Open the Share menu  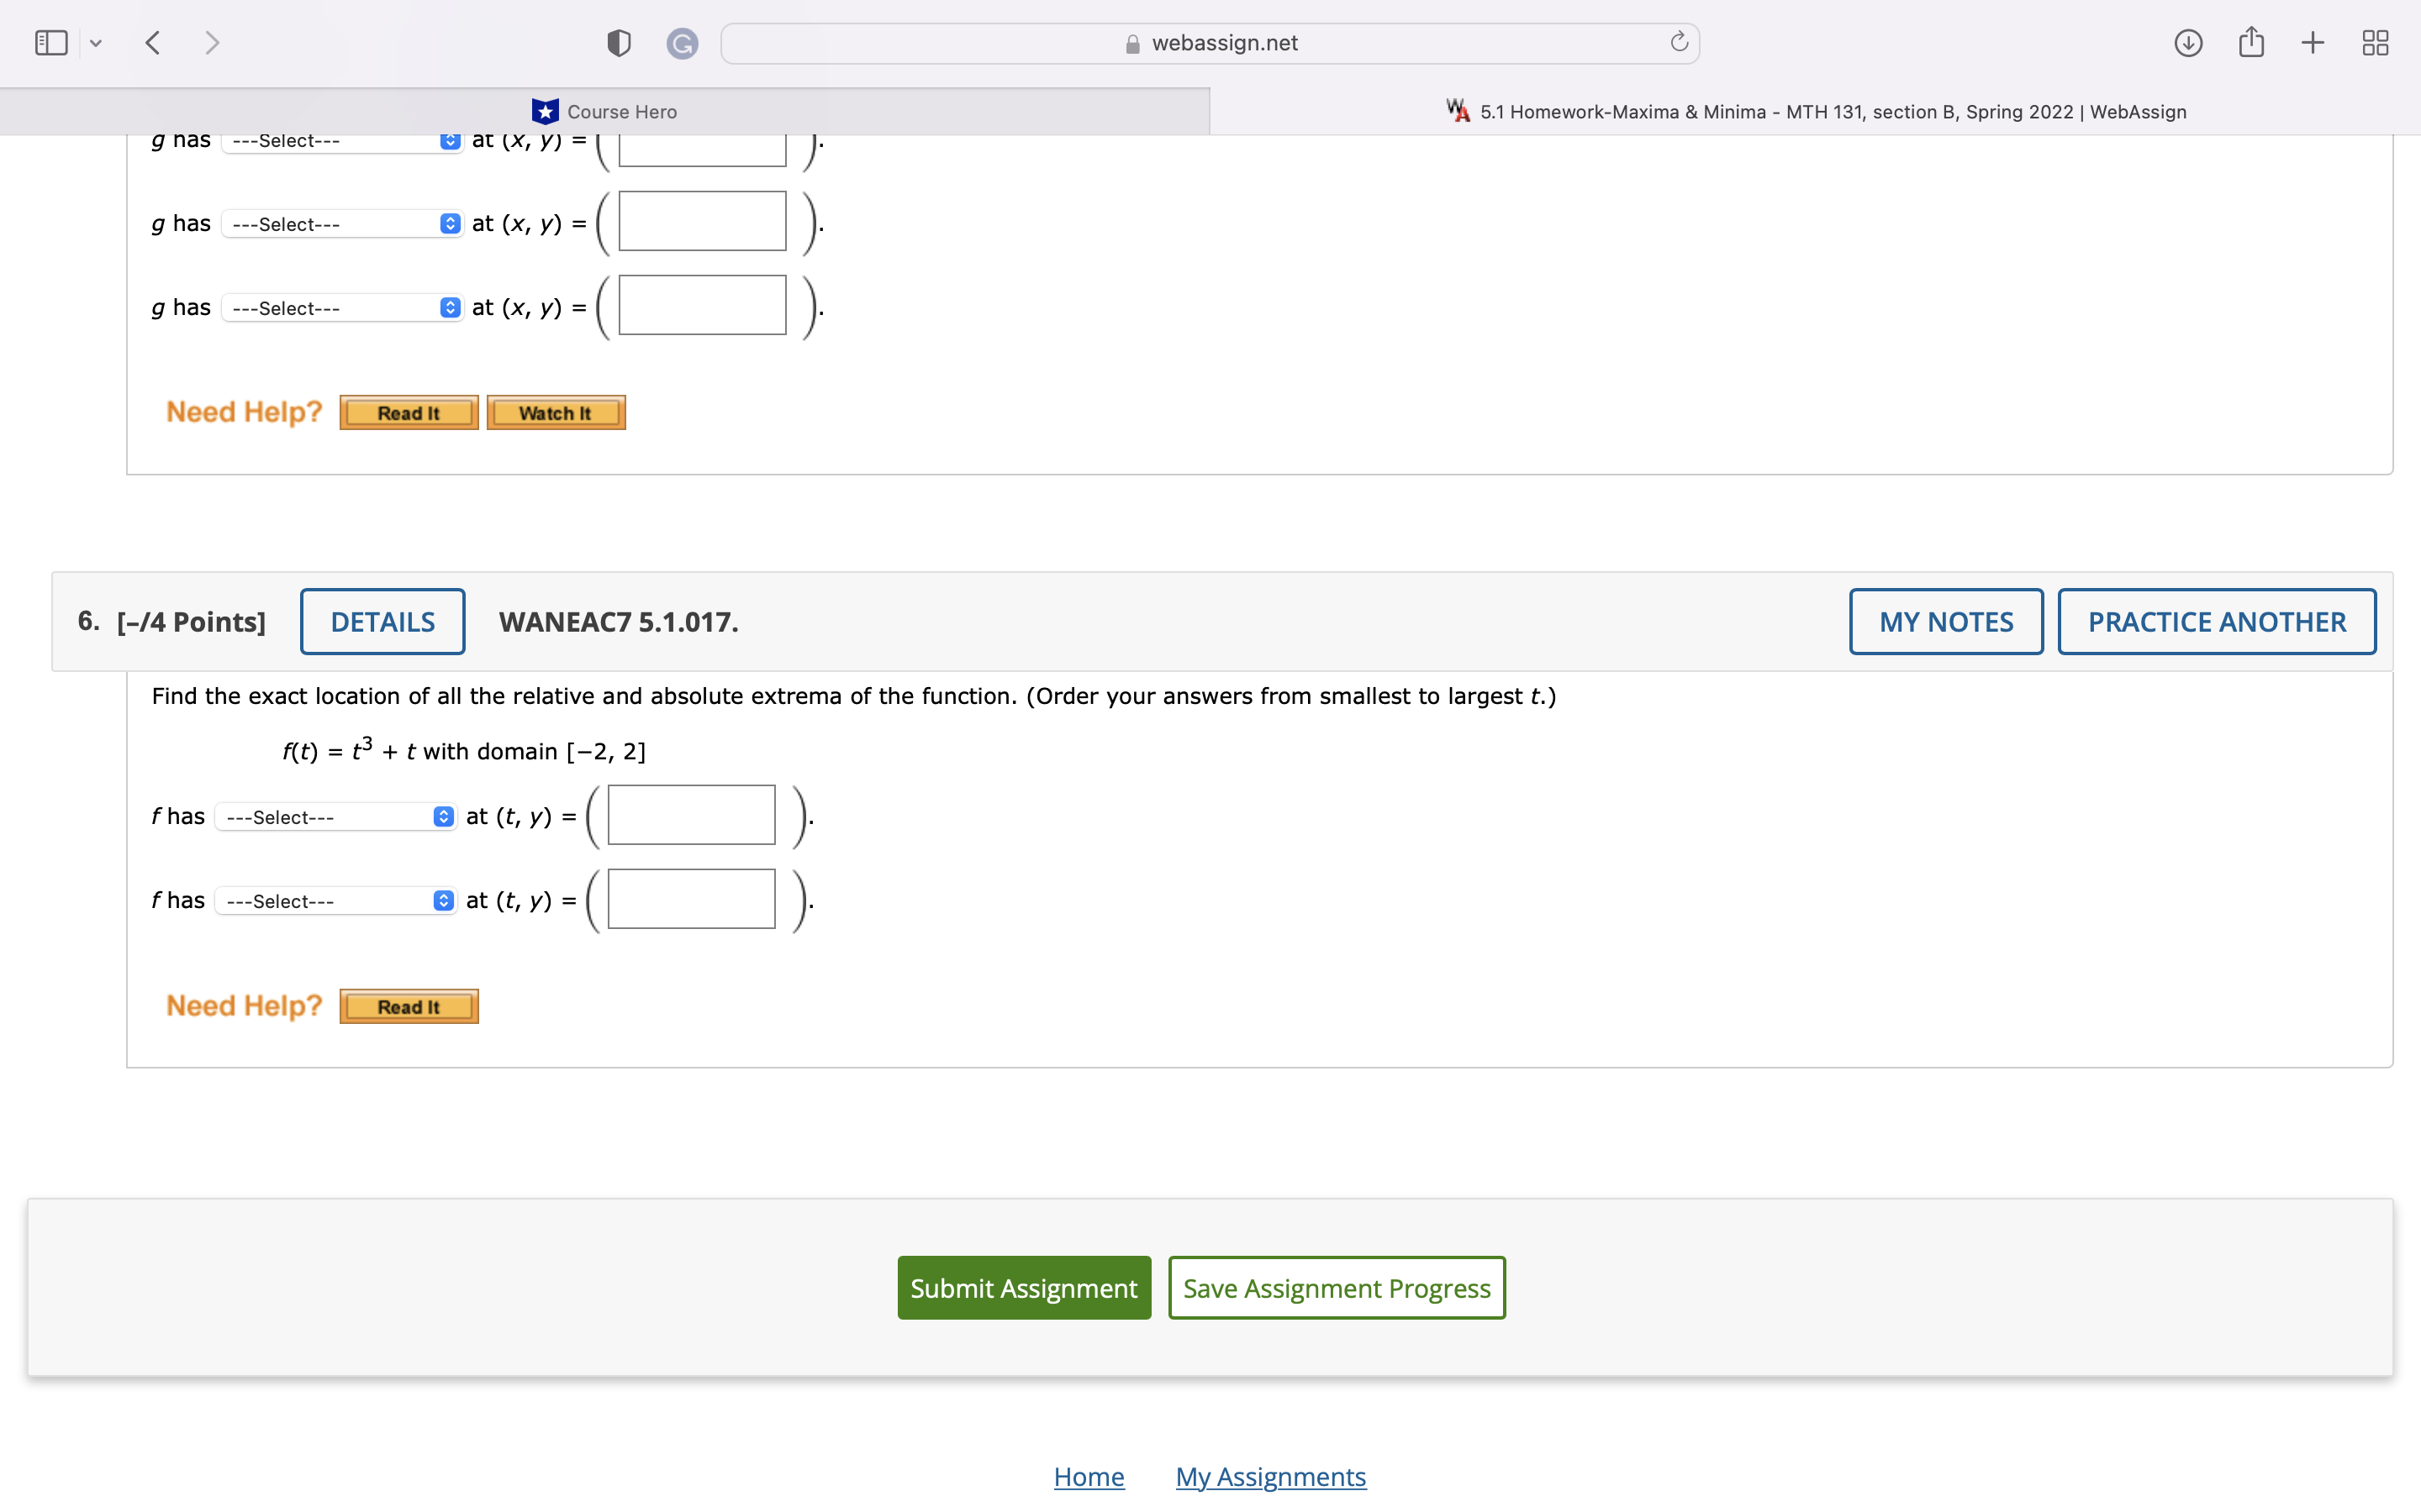point(2251,42)
